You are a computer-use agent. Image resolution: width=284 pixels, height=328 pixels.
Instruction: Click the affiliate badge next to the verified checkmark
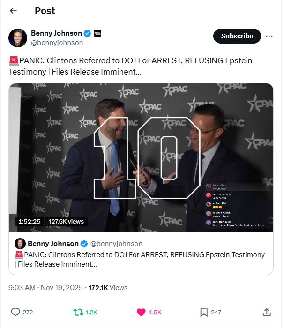98,33
